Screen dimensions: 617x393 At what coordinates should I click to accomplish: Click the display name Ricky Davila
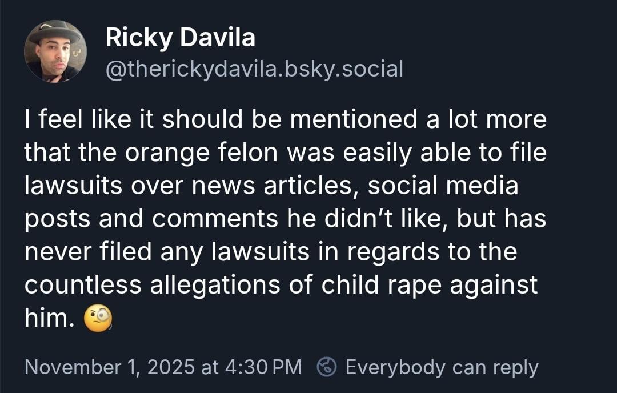(x=180, y=38)
